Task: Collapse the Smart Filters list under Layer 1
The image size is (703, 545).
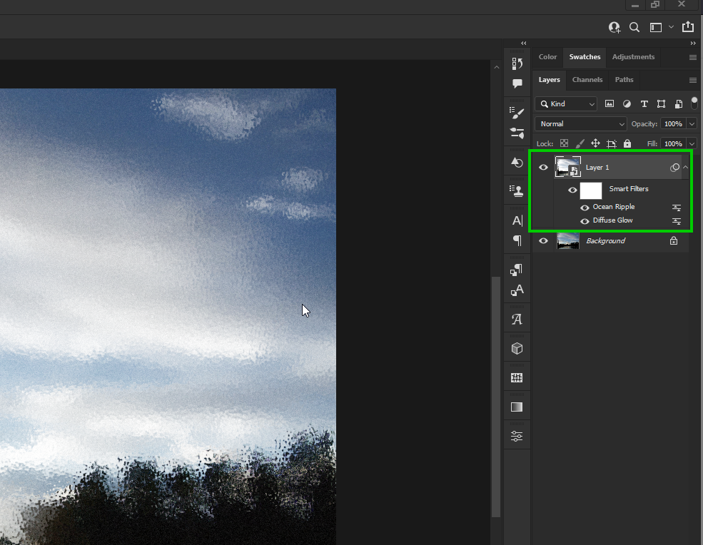Action: click(684, 167)
